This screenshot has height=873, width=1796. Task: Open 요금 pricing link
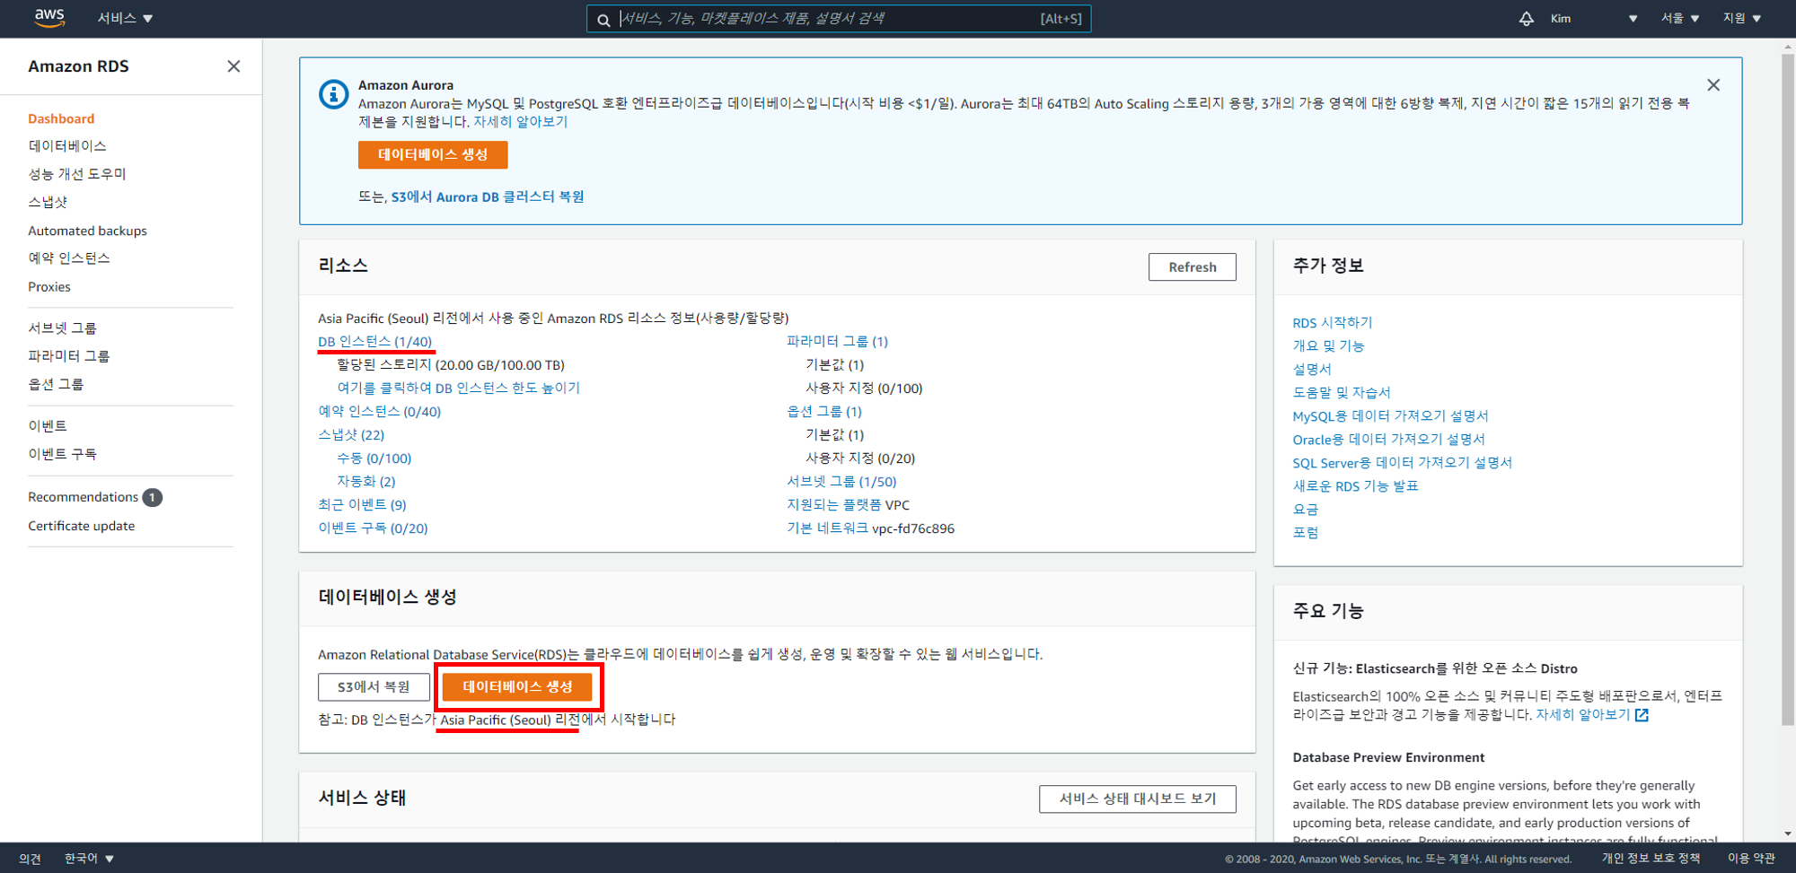click(x=1306, y=510)
